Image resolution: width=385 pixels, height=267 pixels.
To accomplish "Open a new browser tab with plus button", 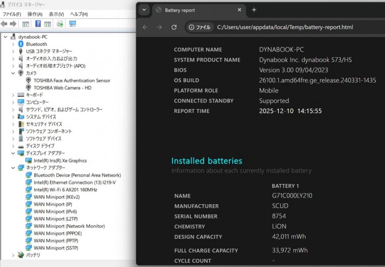I will (254, 10).
